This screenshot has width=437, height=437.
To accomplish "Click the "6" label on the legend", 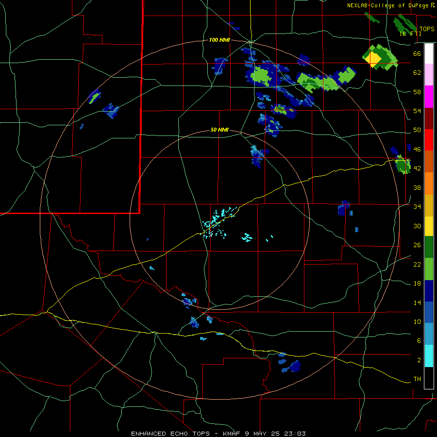I will [x=419, y=341].
